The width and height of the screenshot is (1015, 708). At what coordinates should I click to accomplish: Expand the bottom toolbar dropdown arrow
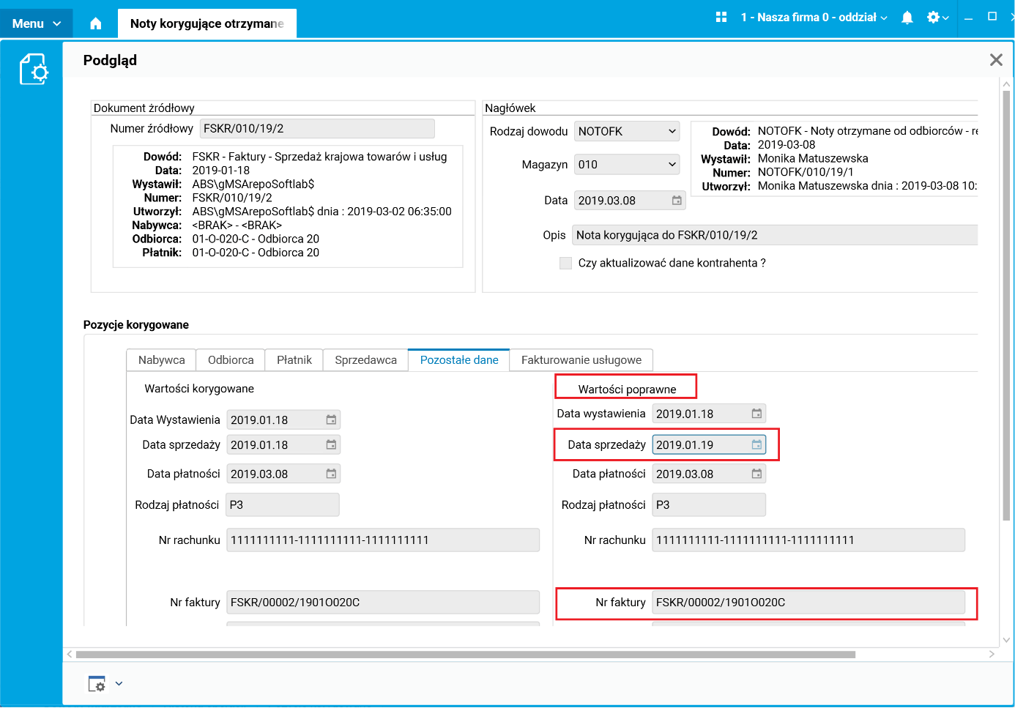119,684
